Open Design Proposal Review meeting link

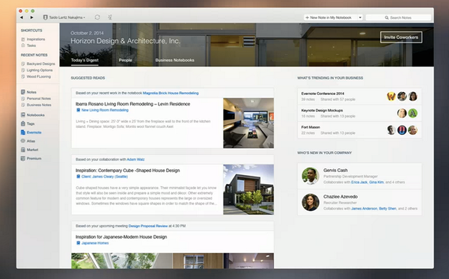[x=148, y=226]
